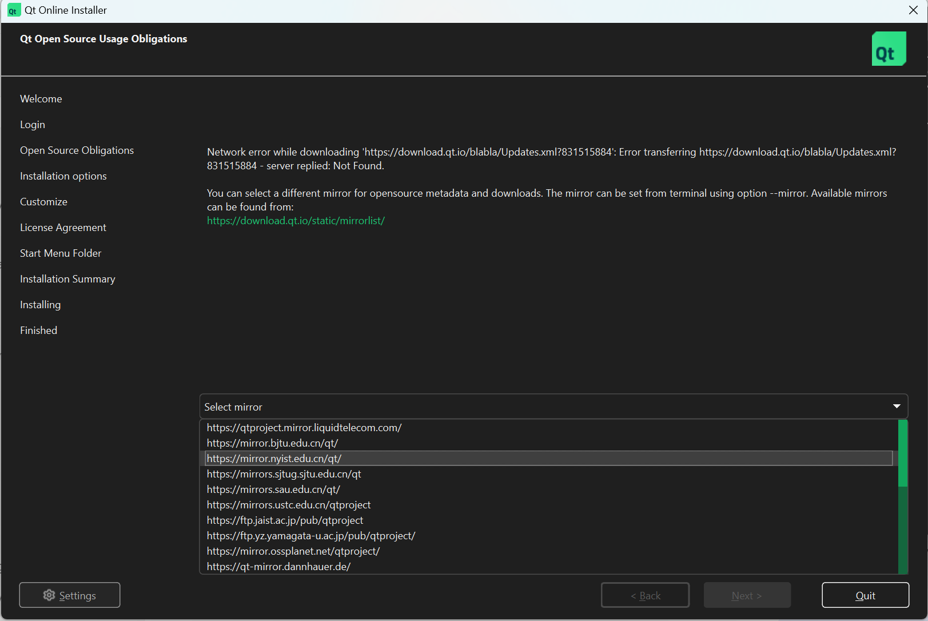Click the Qt Online Installer title icon
The width and height of the screenshot is (928, 621).
[x=13, y=10]
